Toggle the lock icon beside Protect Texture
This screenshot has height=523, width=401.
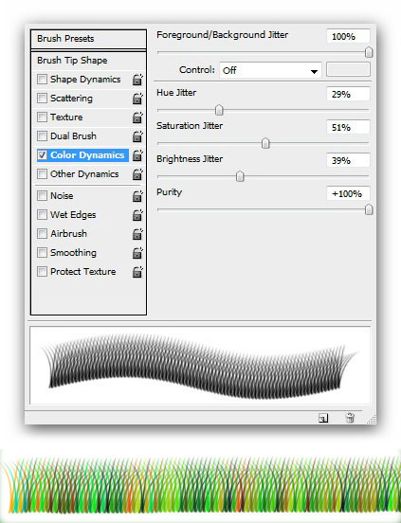pos(137,272)
